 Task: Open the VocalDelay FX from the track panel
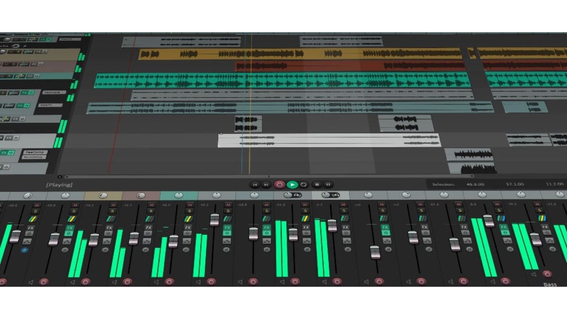click(34, 157)
